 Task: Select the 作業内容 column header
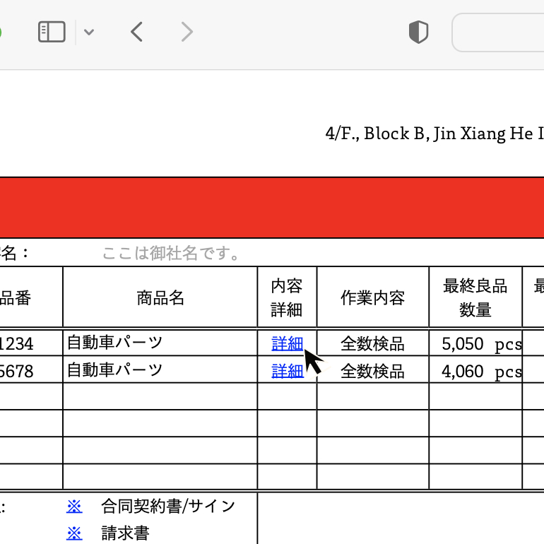click(x=372, y=297)
